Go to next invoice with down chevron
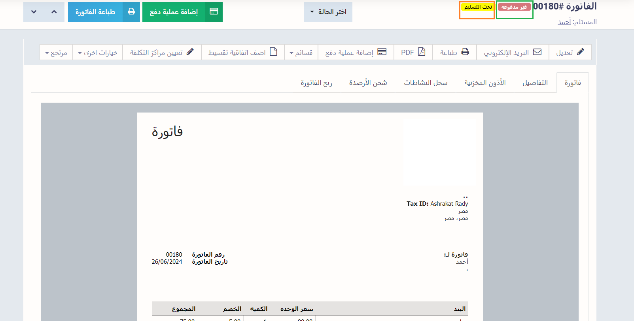Screen dimensions: 634x321 pos(34,12)
